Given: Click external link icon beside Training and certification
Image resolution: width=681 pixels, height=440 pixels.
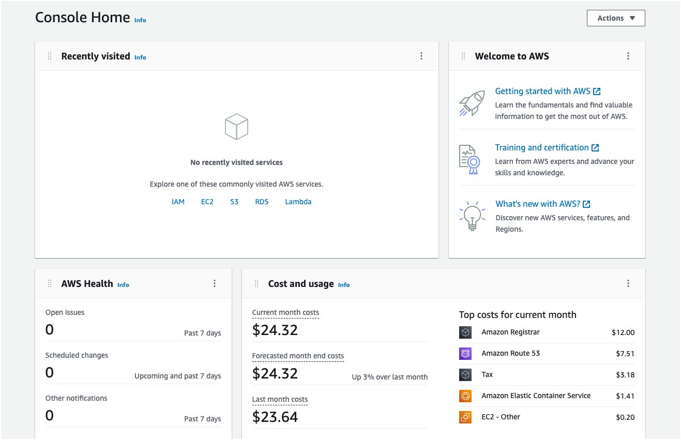Looking at the screenshot, I should click(x=595, y=148).
